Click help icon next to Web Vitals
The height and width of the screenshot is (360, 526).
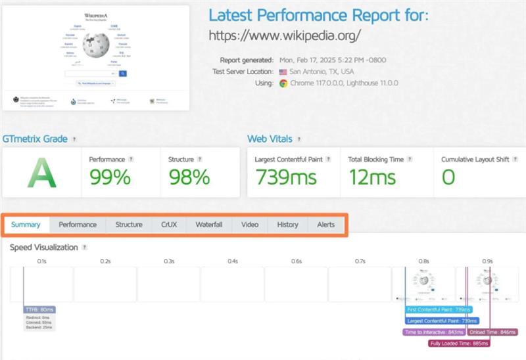299,139
